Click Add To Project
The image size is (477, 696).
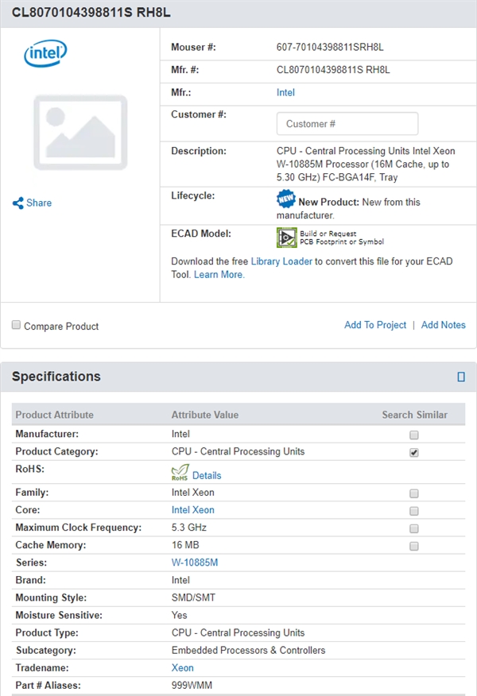[x=374, y=325]
